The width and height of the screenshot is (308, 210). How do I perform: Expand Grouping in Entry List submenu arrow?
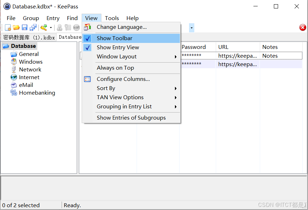click(176, 107)
